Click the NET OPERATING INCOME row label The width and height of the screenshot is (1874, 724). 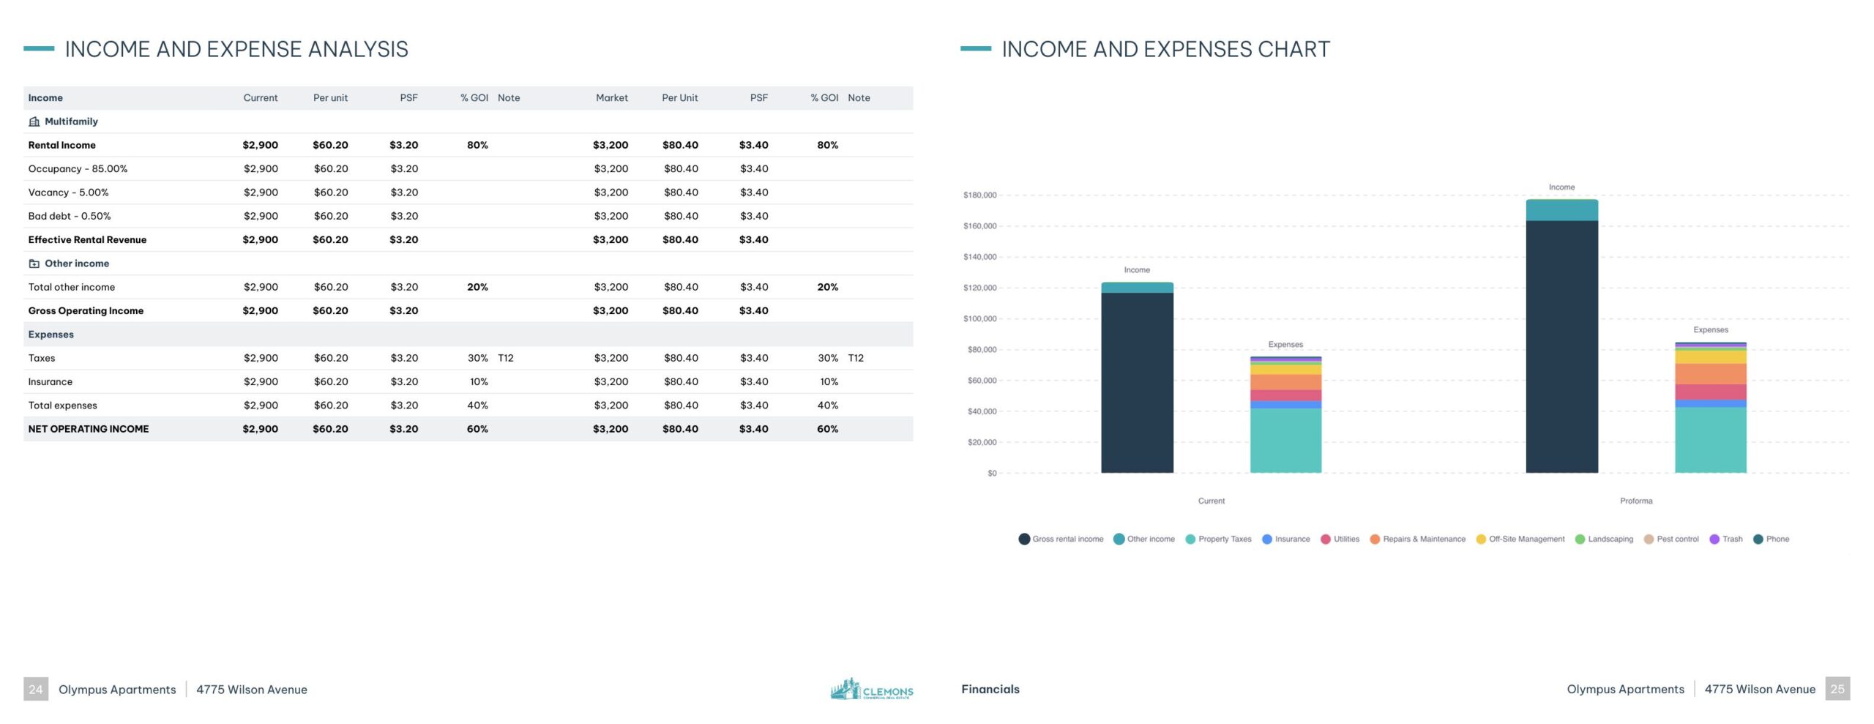pyautogui.click(x=89, y=429)
